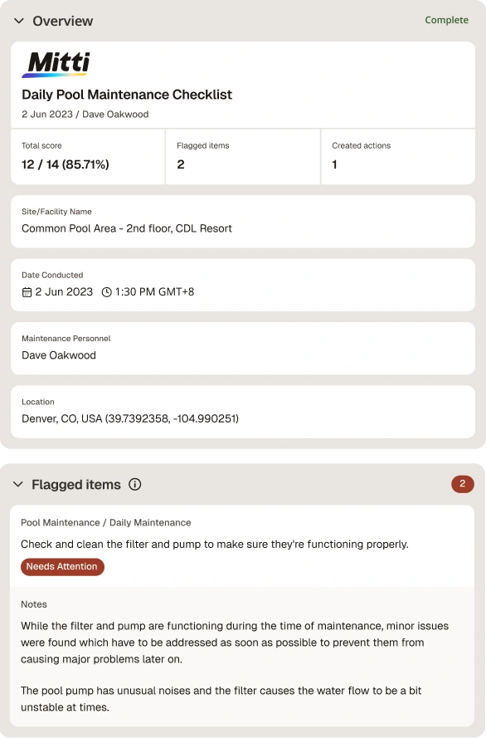The width and height of the screenshot is (486, 738).
Task: Click the Flagged items section heading
Action: tap(76, 484)
